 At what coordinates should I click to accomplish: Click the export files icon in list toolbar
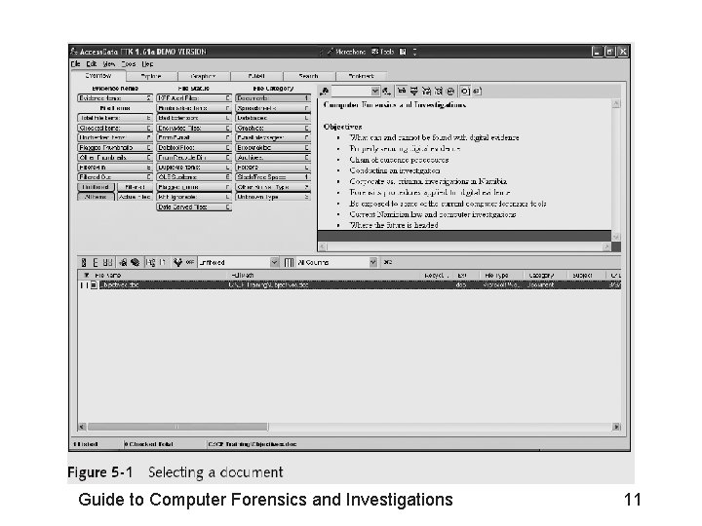coord(151,263)
